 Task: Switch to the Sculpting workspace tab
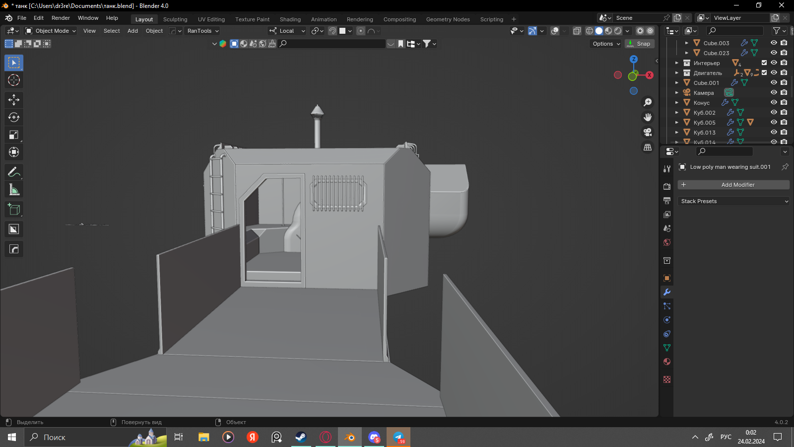[175, 19]
